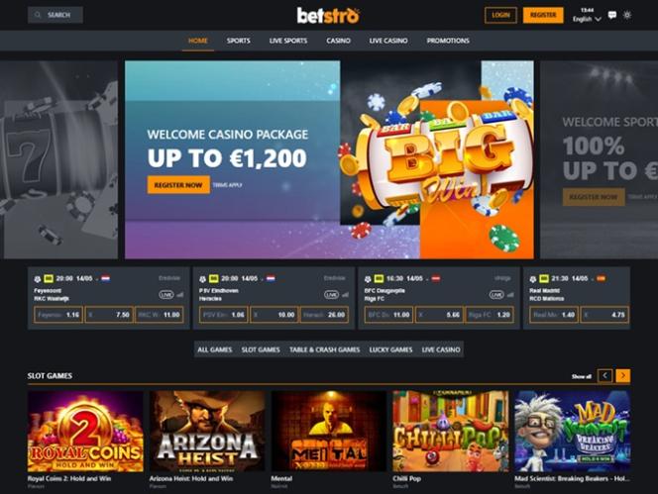This screenshot has height=494, width=658.
Task: Select draw odds 10.00 for PSV match
Action: tap(274, 315)
